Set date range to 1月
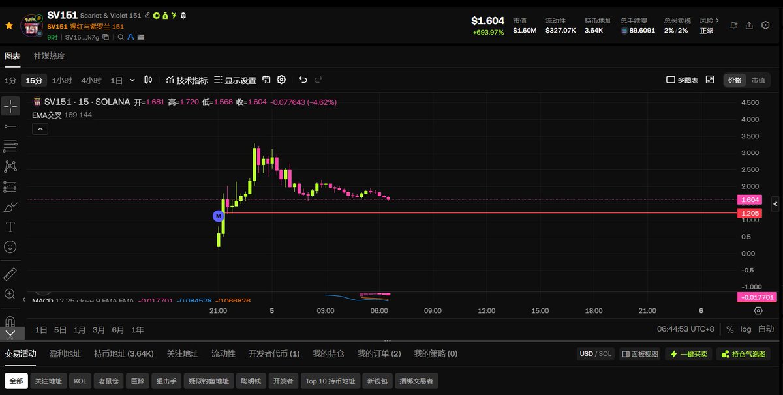 [x=80, y=330]
